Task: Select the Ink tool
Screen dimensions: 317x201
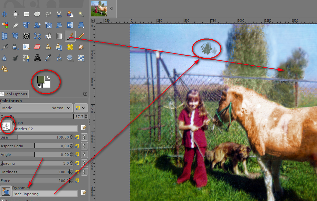Action: click(15, 47)
